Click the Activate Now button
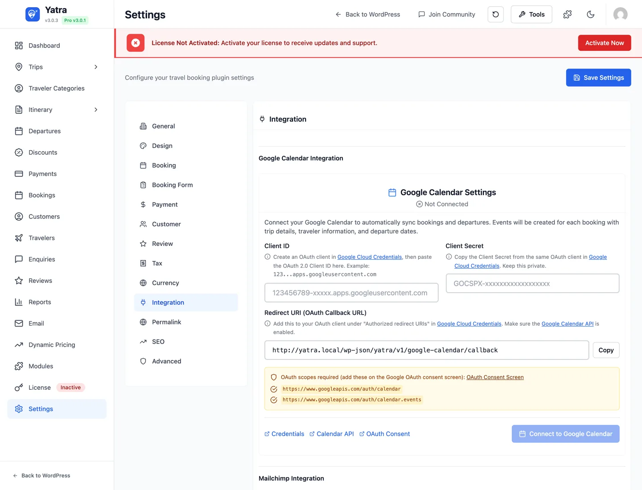Viewport: 642px width, 490px height. click(605, 43)
